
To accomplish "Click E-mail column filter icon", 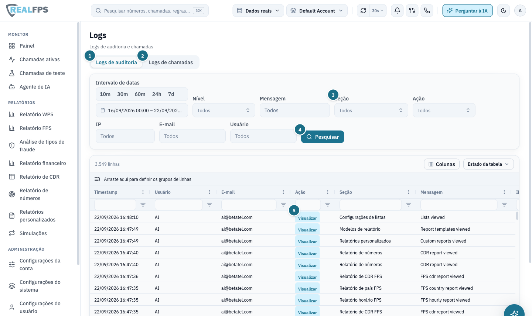I will coord(283,205).
